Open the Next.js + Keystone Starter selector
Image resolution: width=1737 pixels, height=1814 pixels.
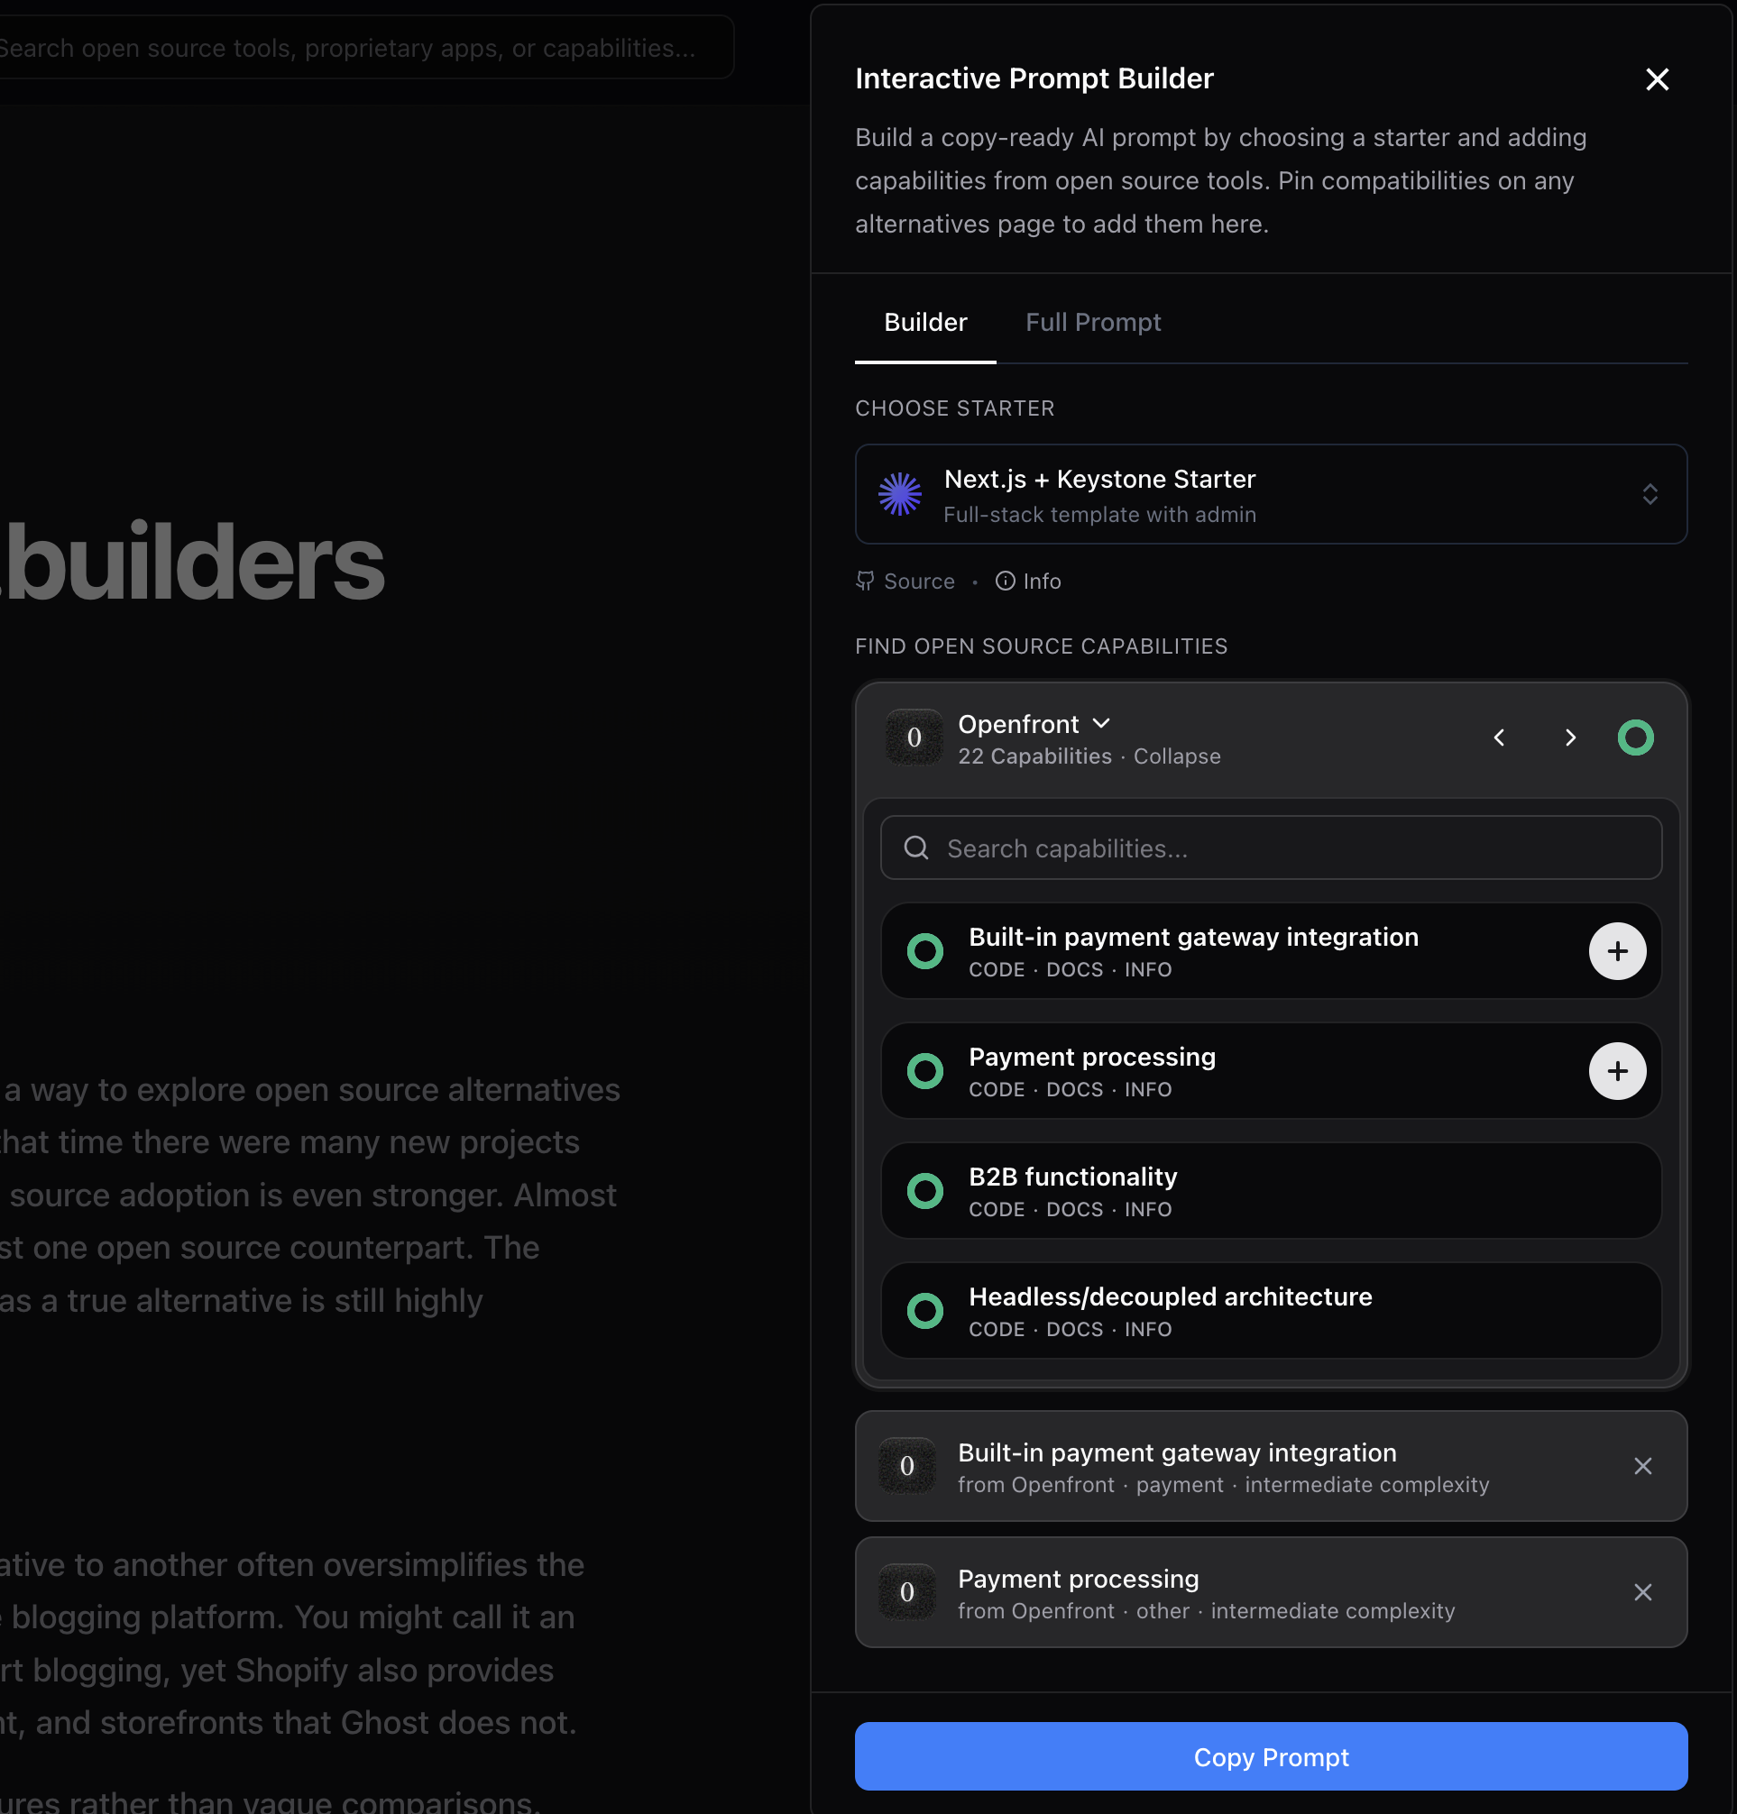click(x=1271, y=494)
